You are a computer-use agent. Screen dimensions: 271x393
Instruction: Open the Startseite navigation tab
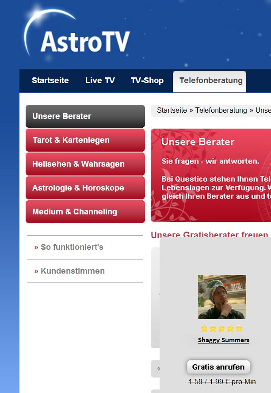click(x=50, y=80)
